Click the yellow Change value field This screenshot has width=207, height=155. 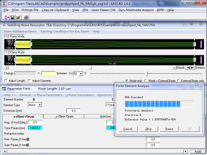coord(48,73)
